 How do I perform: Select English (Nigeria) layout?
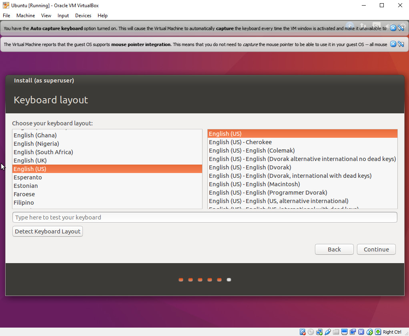click(107, 144)
